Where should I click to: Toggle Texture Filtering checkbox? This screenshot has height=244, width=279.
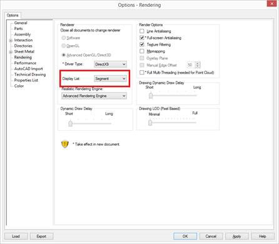coord(142,44)
